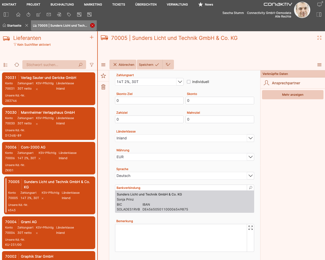This screenshot has width=325, height=260.
Task: Click the Skonto Ziel input field
Action: [149, 101]
